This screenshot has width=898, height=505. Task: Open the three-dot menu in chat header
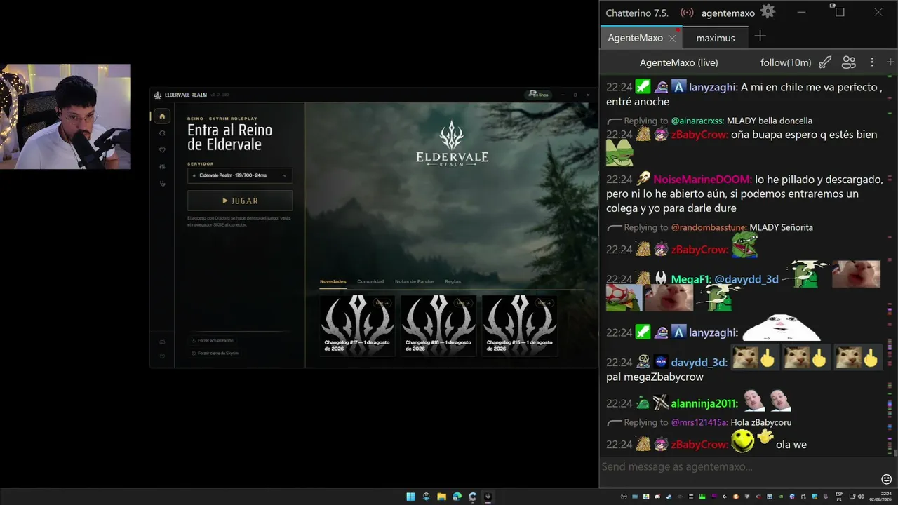[872, 62]
